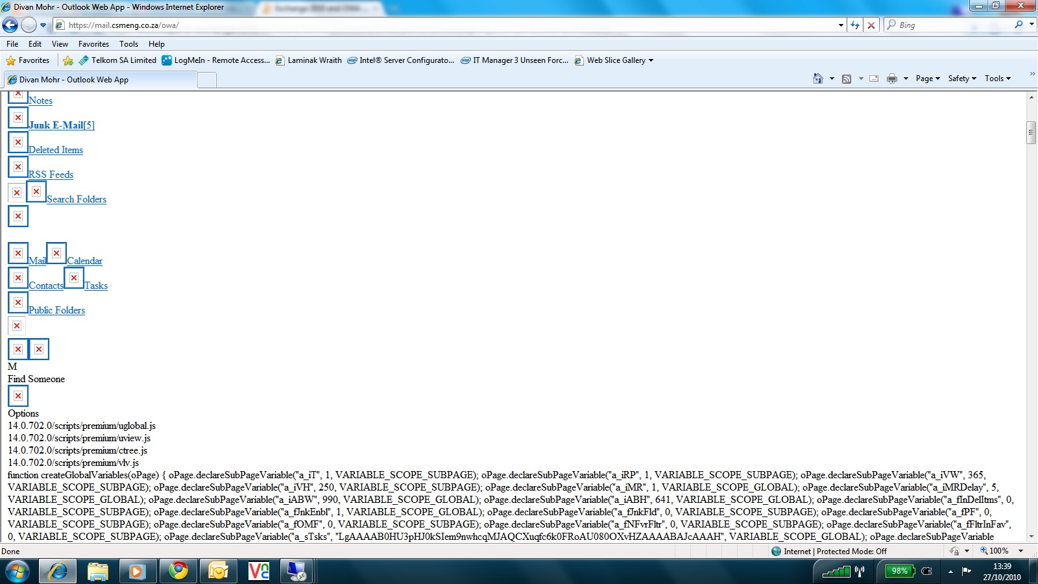Click the Stop loading X icon
This screenshot has height=584, width=1038.
(x=871, y=25)
